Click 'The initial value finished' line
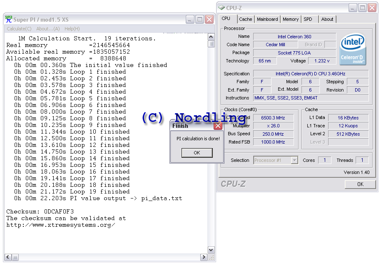 click(91, 65)
